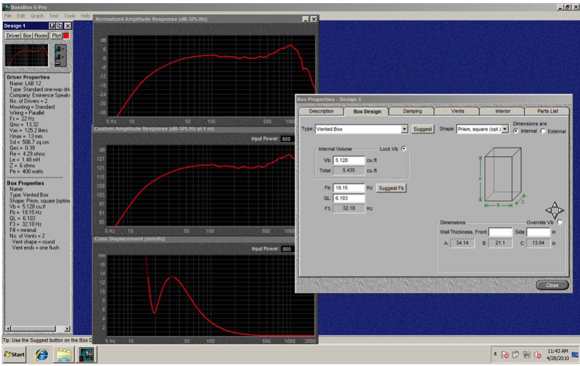Screen dimensions: 580x366
Task: Open Windows Explorer folder icon in taskbar
Action: 63,355
